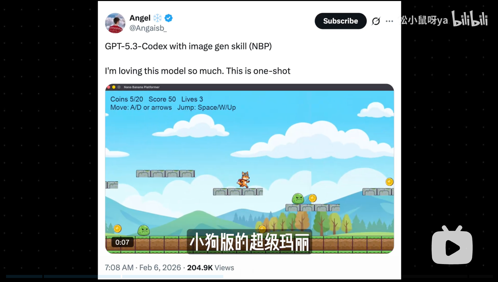The width and height of the screenshot is (498, 282).
Task: Click the large bilibili play button icon
Action: (452, 245)
